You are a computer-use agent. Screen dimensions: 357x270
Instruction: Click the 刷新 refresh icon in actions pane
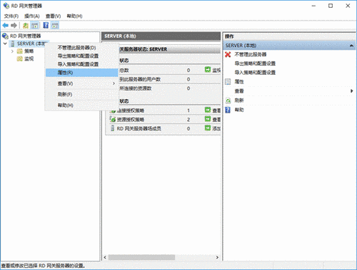click(228, 100)
